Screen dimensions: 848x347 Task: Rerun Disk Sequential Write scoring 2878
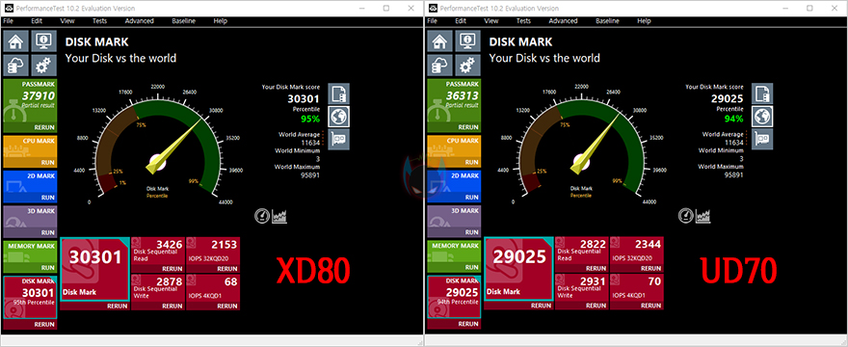(172, 306)
